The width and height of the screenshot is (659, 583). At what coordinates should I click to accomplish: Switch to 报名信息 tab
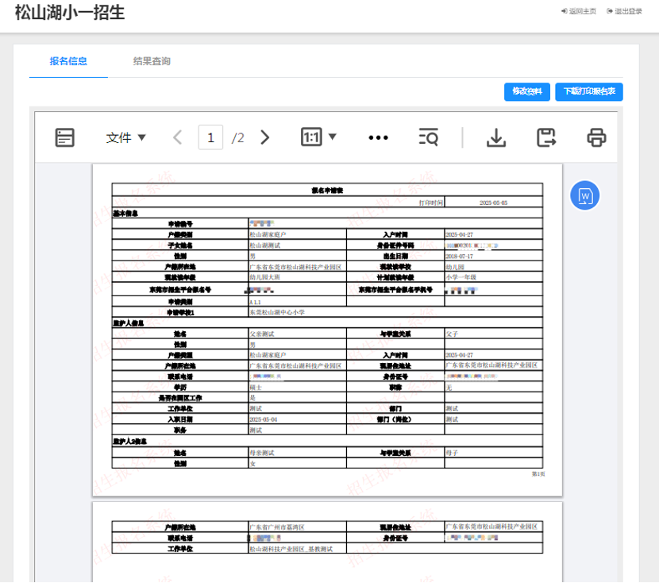click(68, 61)
